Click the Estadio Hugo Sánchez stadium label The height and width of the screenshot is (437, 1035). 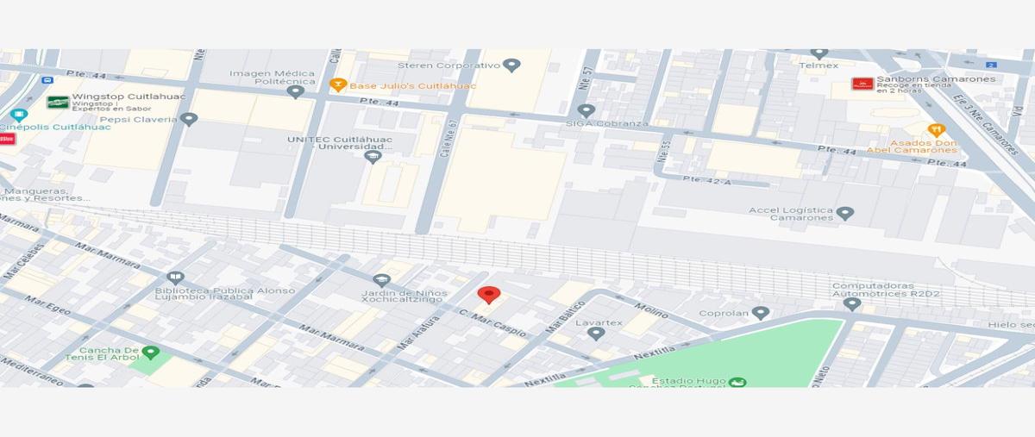(686, 380)
